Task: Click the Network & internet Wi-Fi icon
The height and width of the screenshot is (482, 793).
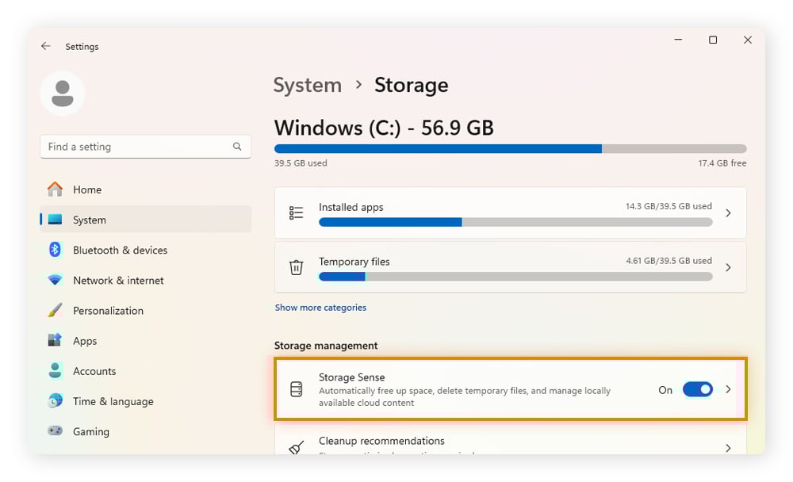Action: pyautogui.click(x=55, y=281)
